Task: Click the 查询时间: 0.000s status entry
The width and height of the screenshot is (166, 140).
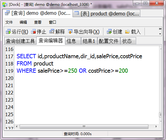Action: pos(78,134)
